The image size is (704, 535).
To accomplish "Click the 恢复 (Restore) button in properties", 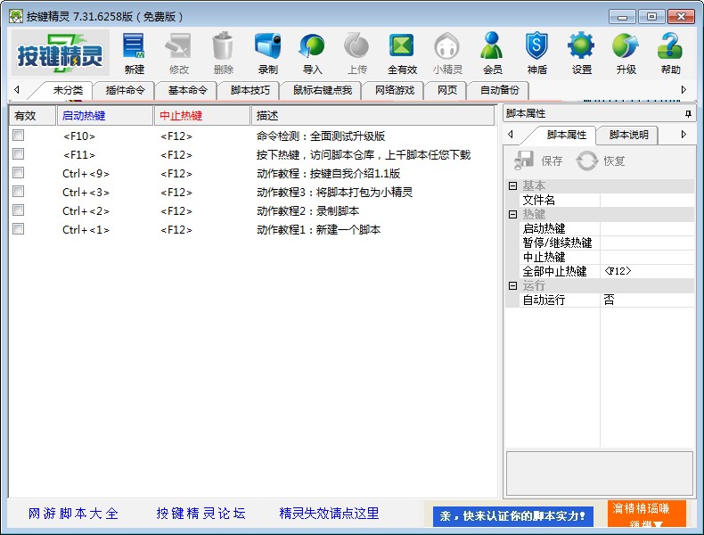I will (x=601, y=160).
